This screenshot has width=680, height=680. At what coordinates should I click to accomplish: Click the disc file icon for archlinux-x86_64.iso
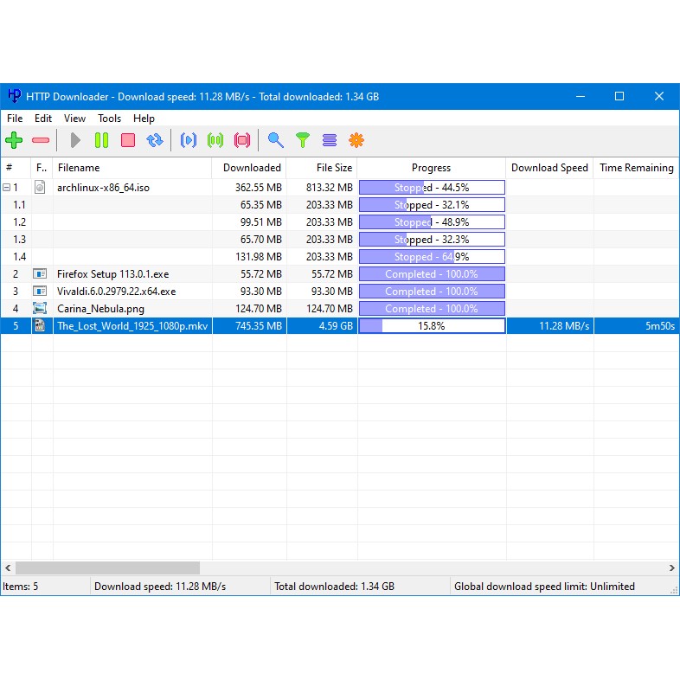(x=40, y=187)
